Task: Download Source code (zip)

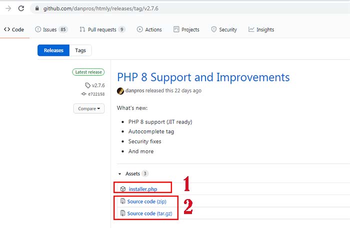Action: point(146,202)
